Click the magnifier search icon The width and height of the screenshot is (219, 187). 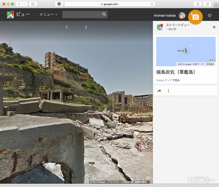(104, 14)
